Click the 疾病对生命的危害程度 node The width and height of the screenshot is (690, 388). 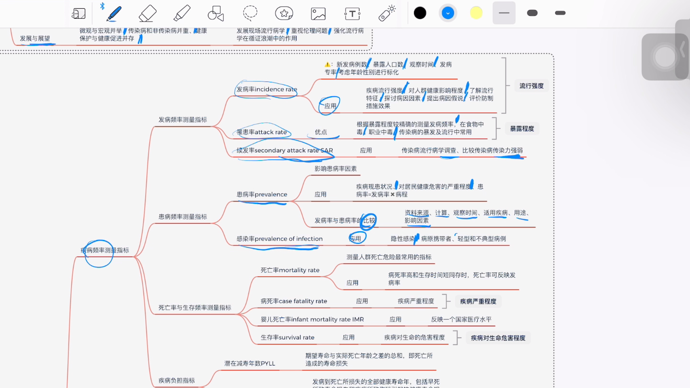pyautogui.click(x=414, y=338)
